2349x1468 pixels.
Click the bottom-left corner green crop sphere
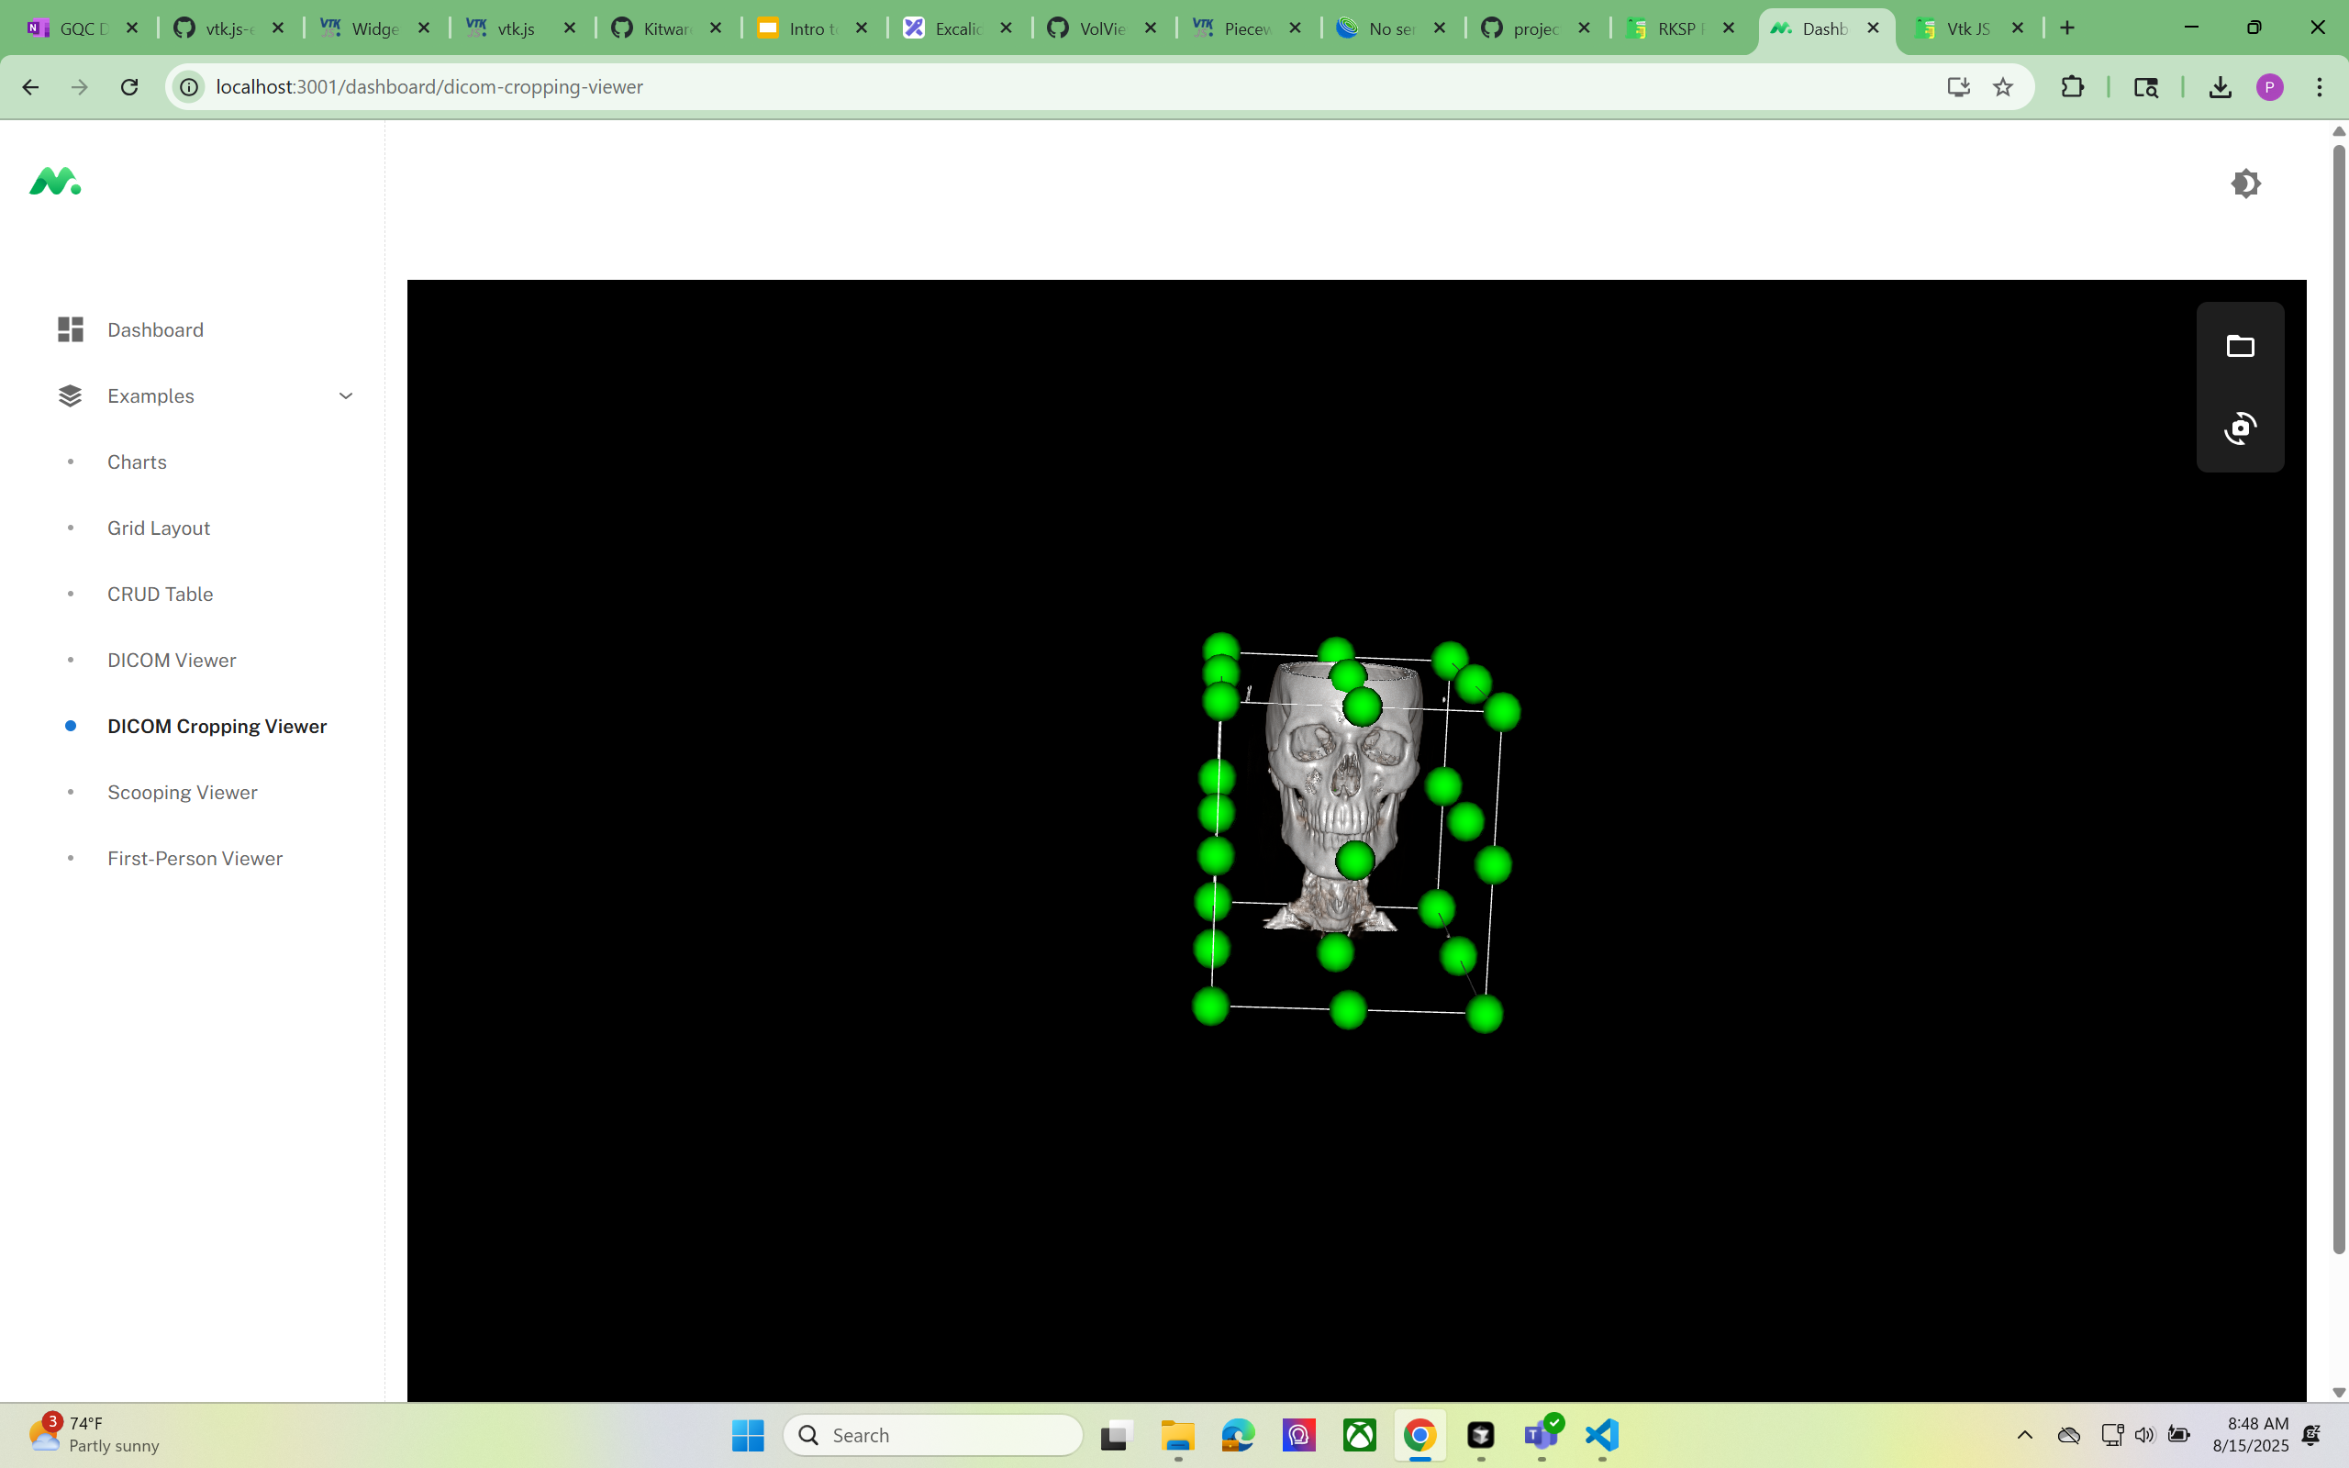(1210, 1006)
